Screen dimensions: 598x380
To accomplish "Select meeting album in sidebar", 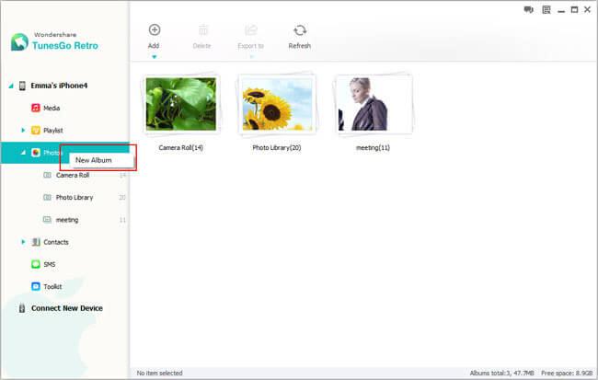I will 67,220.
